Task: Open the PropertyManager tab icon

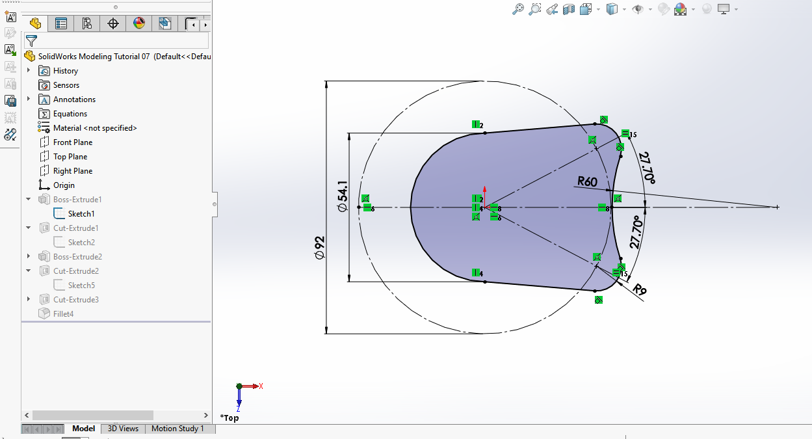Action: pos(61,24)
